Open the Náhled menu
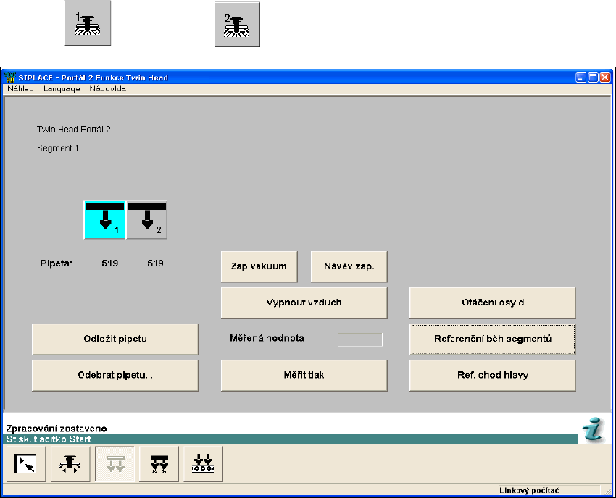616x498 pixels. pos(20,89)
